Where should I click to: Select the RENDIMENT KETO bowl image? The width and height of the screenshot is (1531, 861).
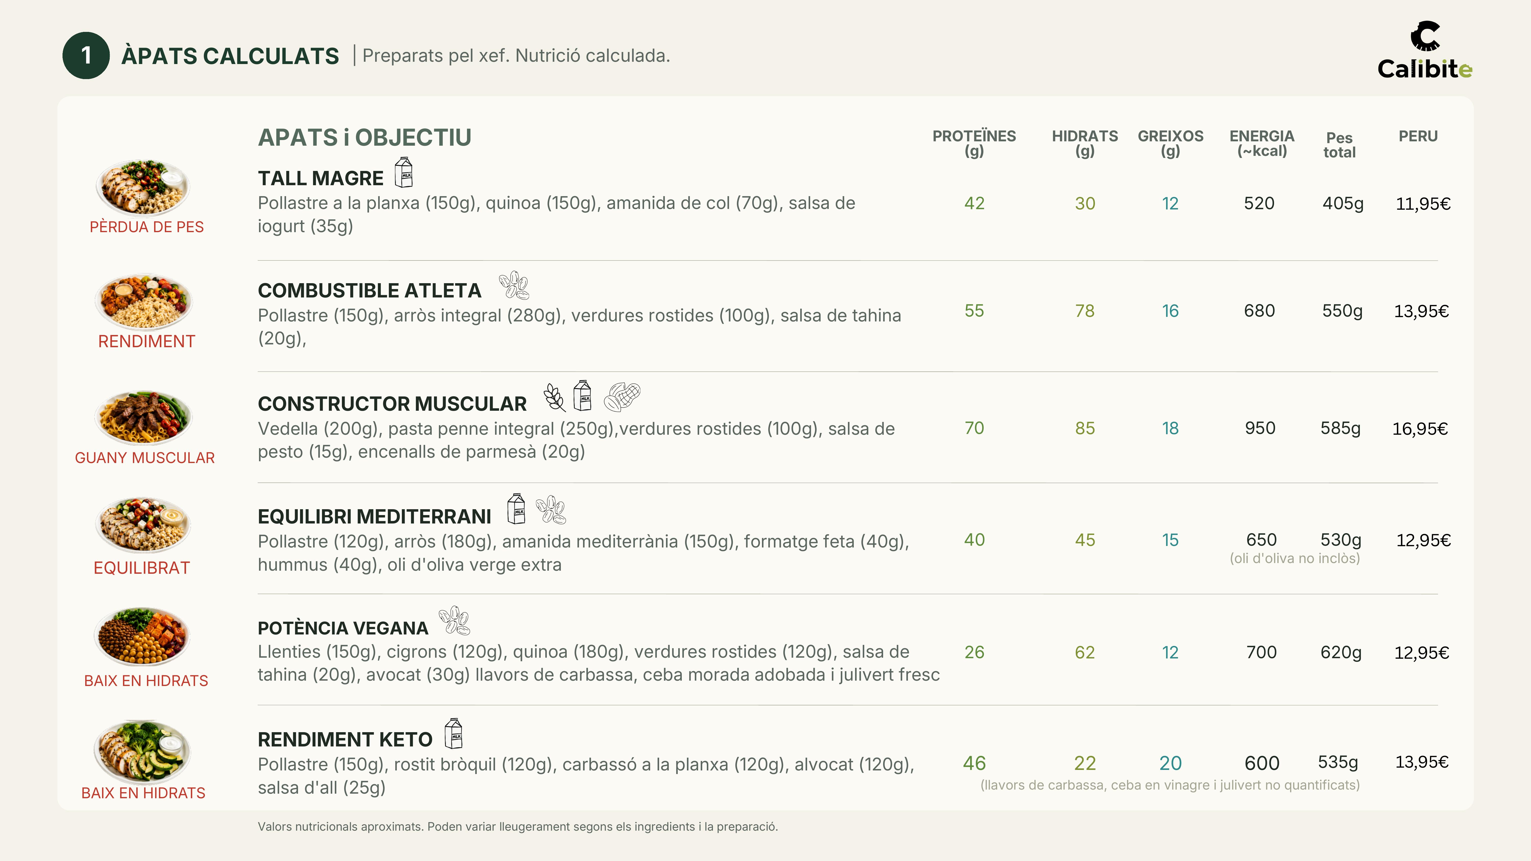click(x=142, y=751)
